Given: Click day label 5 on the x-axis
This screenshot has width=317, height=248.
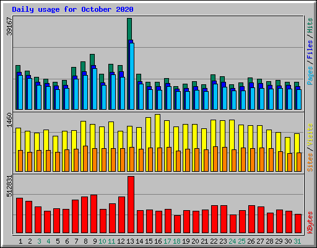Looking at the screenshot, I should click(58, 241).
